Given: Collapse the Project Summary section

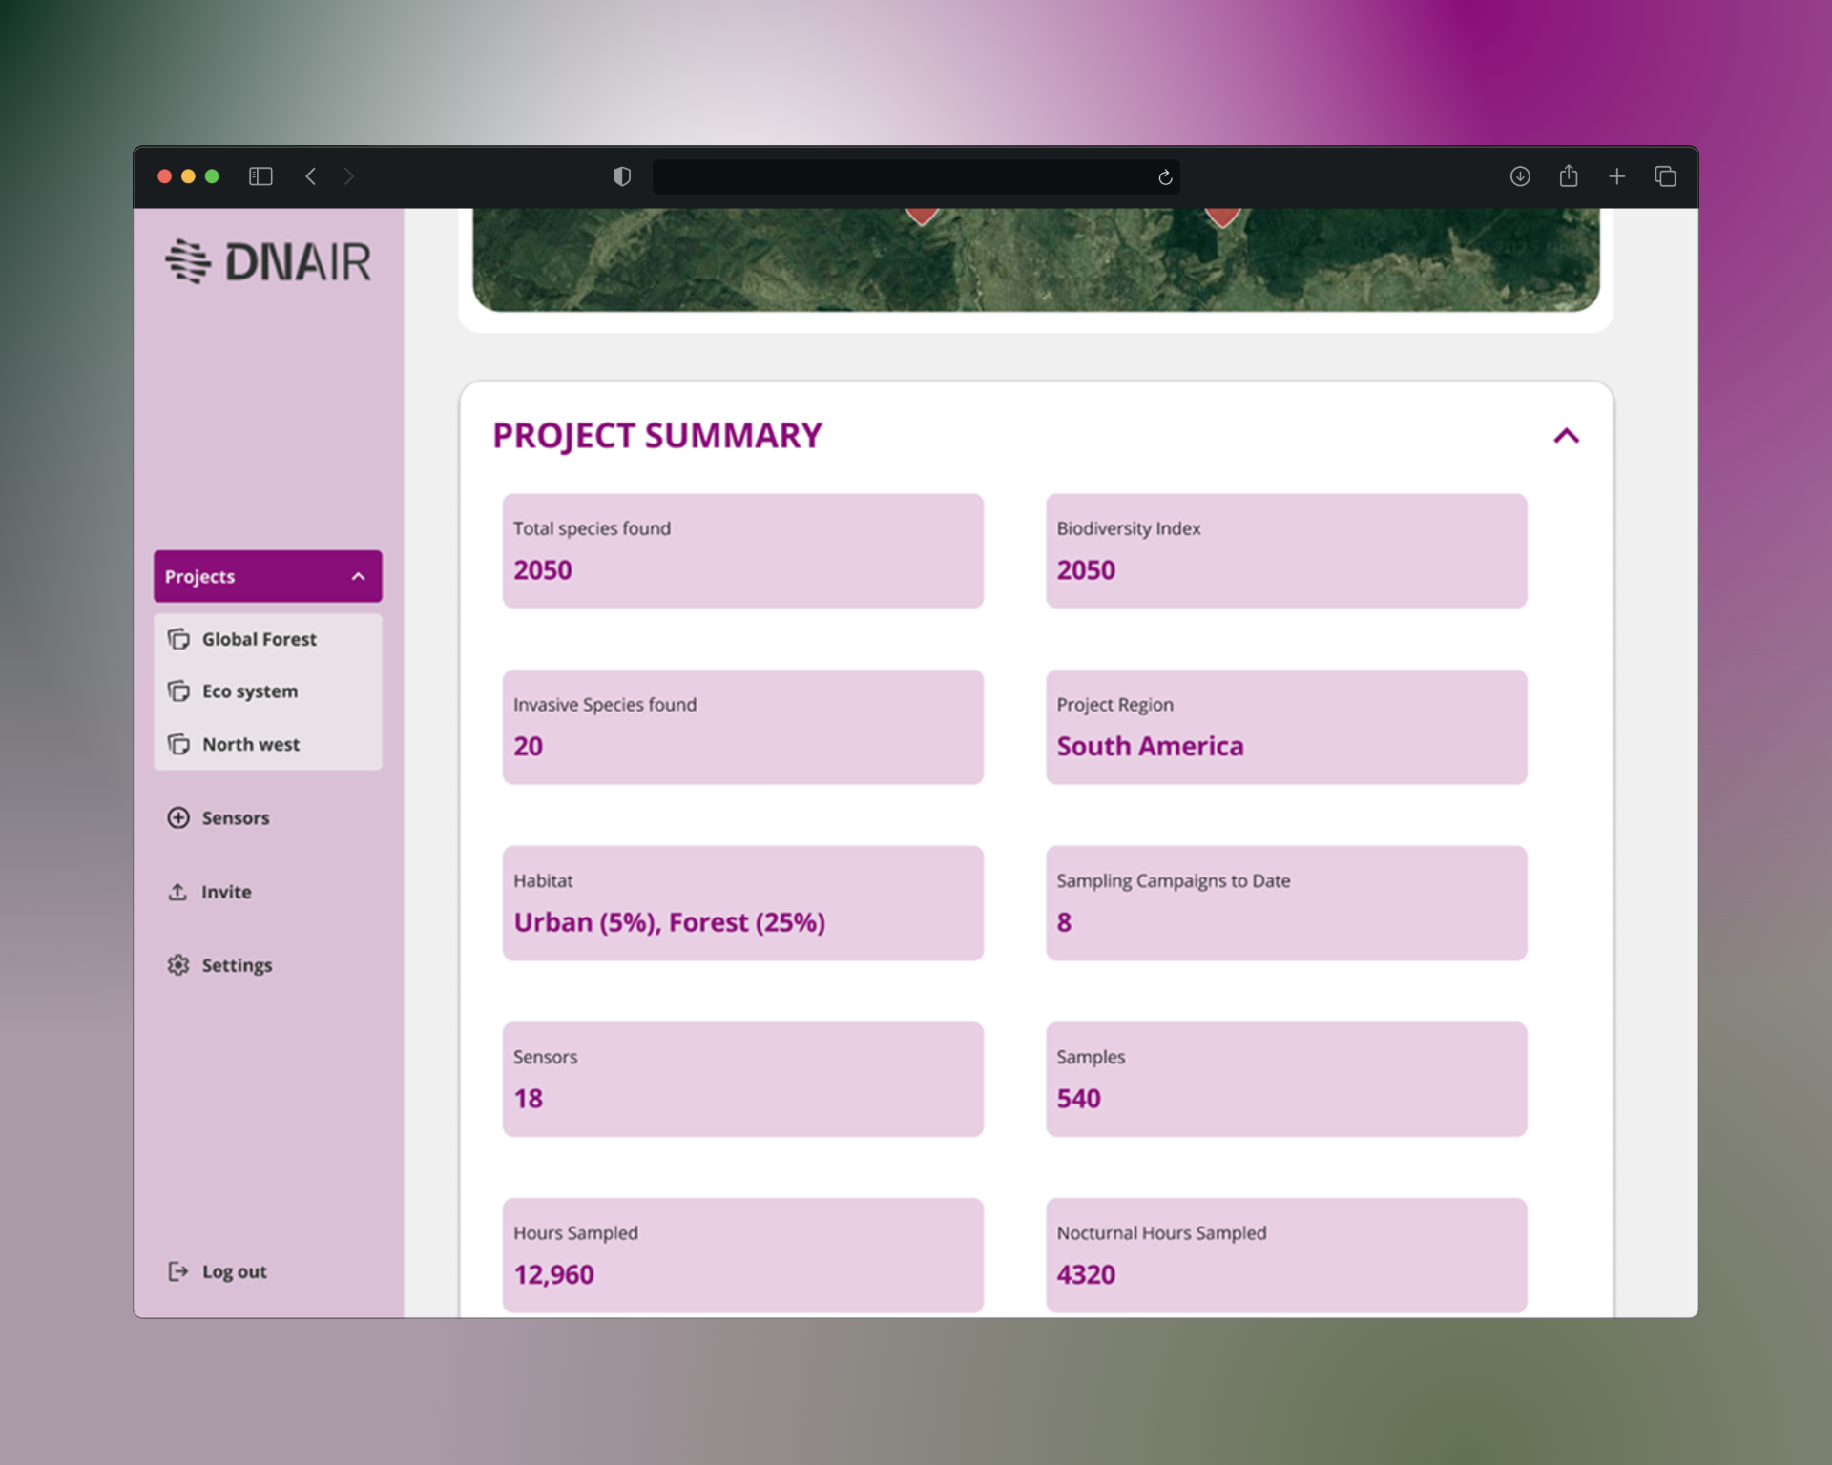Looking at the screenshot, I should 1566,436.
